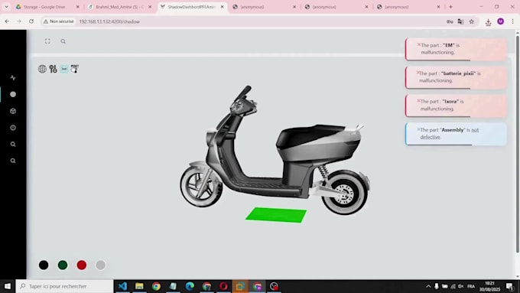The height and width of the screenshot is (293, 520).
Task: Click the "EM" part name text
Action: coord(449,45)
